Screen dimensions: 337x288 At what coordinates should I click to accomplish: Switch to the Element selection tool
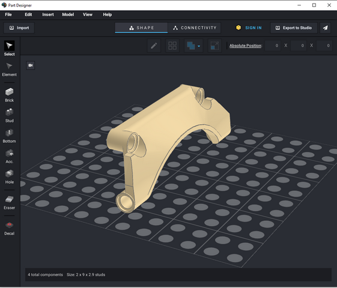pyautogui.click(x=9, y=70)
